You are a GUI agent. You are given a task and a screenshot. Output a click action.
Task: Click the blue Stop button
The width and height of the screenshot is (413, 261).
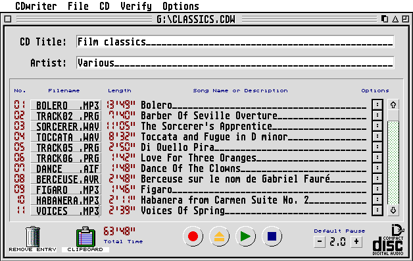(272, 236)
